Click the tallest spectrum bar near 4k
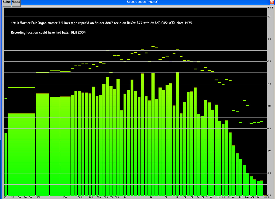Viewport: 275px width, 199px height. (177, 134)
